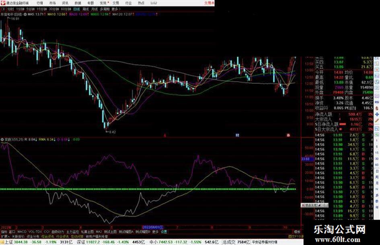The width and height of the screenshot is (380, 245).
Task: Click the red 交易 button at top right
Action: (209, 3)
